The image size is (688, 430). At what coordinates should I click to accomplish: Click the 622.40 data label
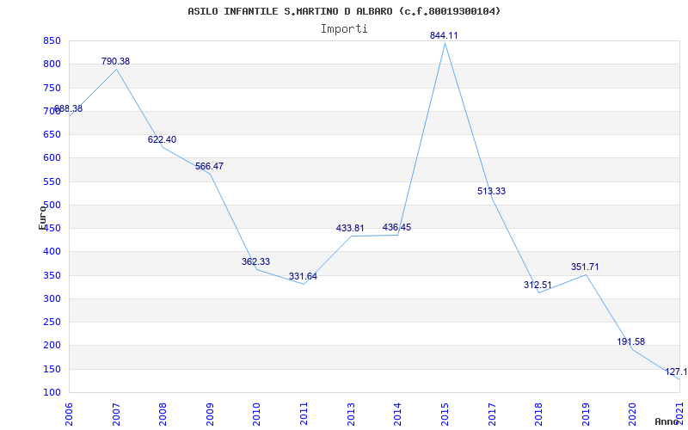pyautogui.click(x=162, y=139)
